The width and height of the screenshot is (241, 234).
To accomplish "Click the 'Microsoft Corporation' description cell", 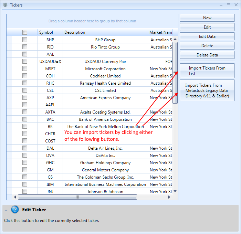I will click(x=105, y=69).
